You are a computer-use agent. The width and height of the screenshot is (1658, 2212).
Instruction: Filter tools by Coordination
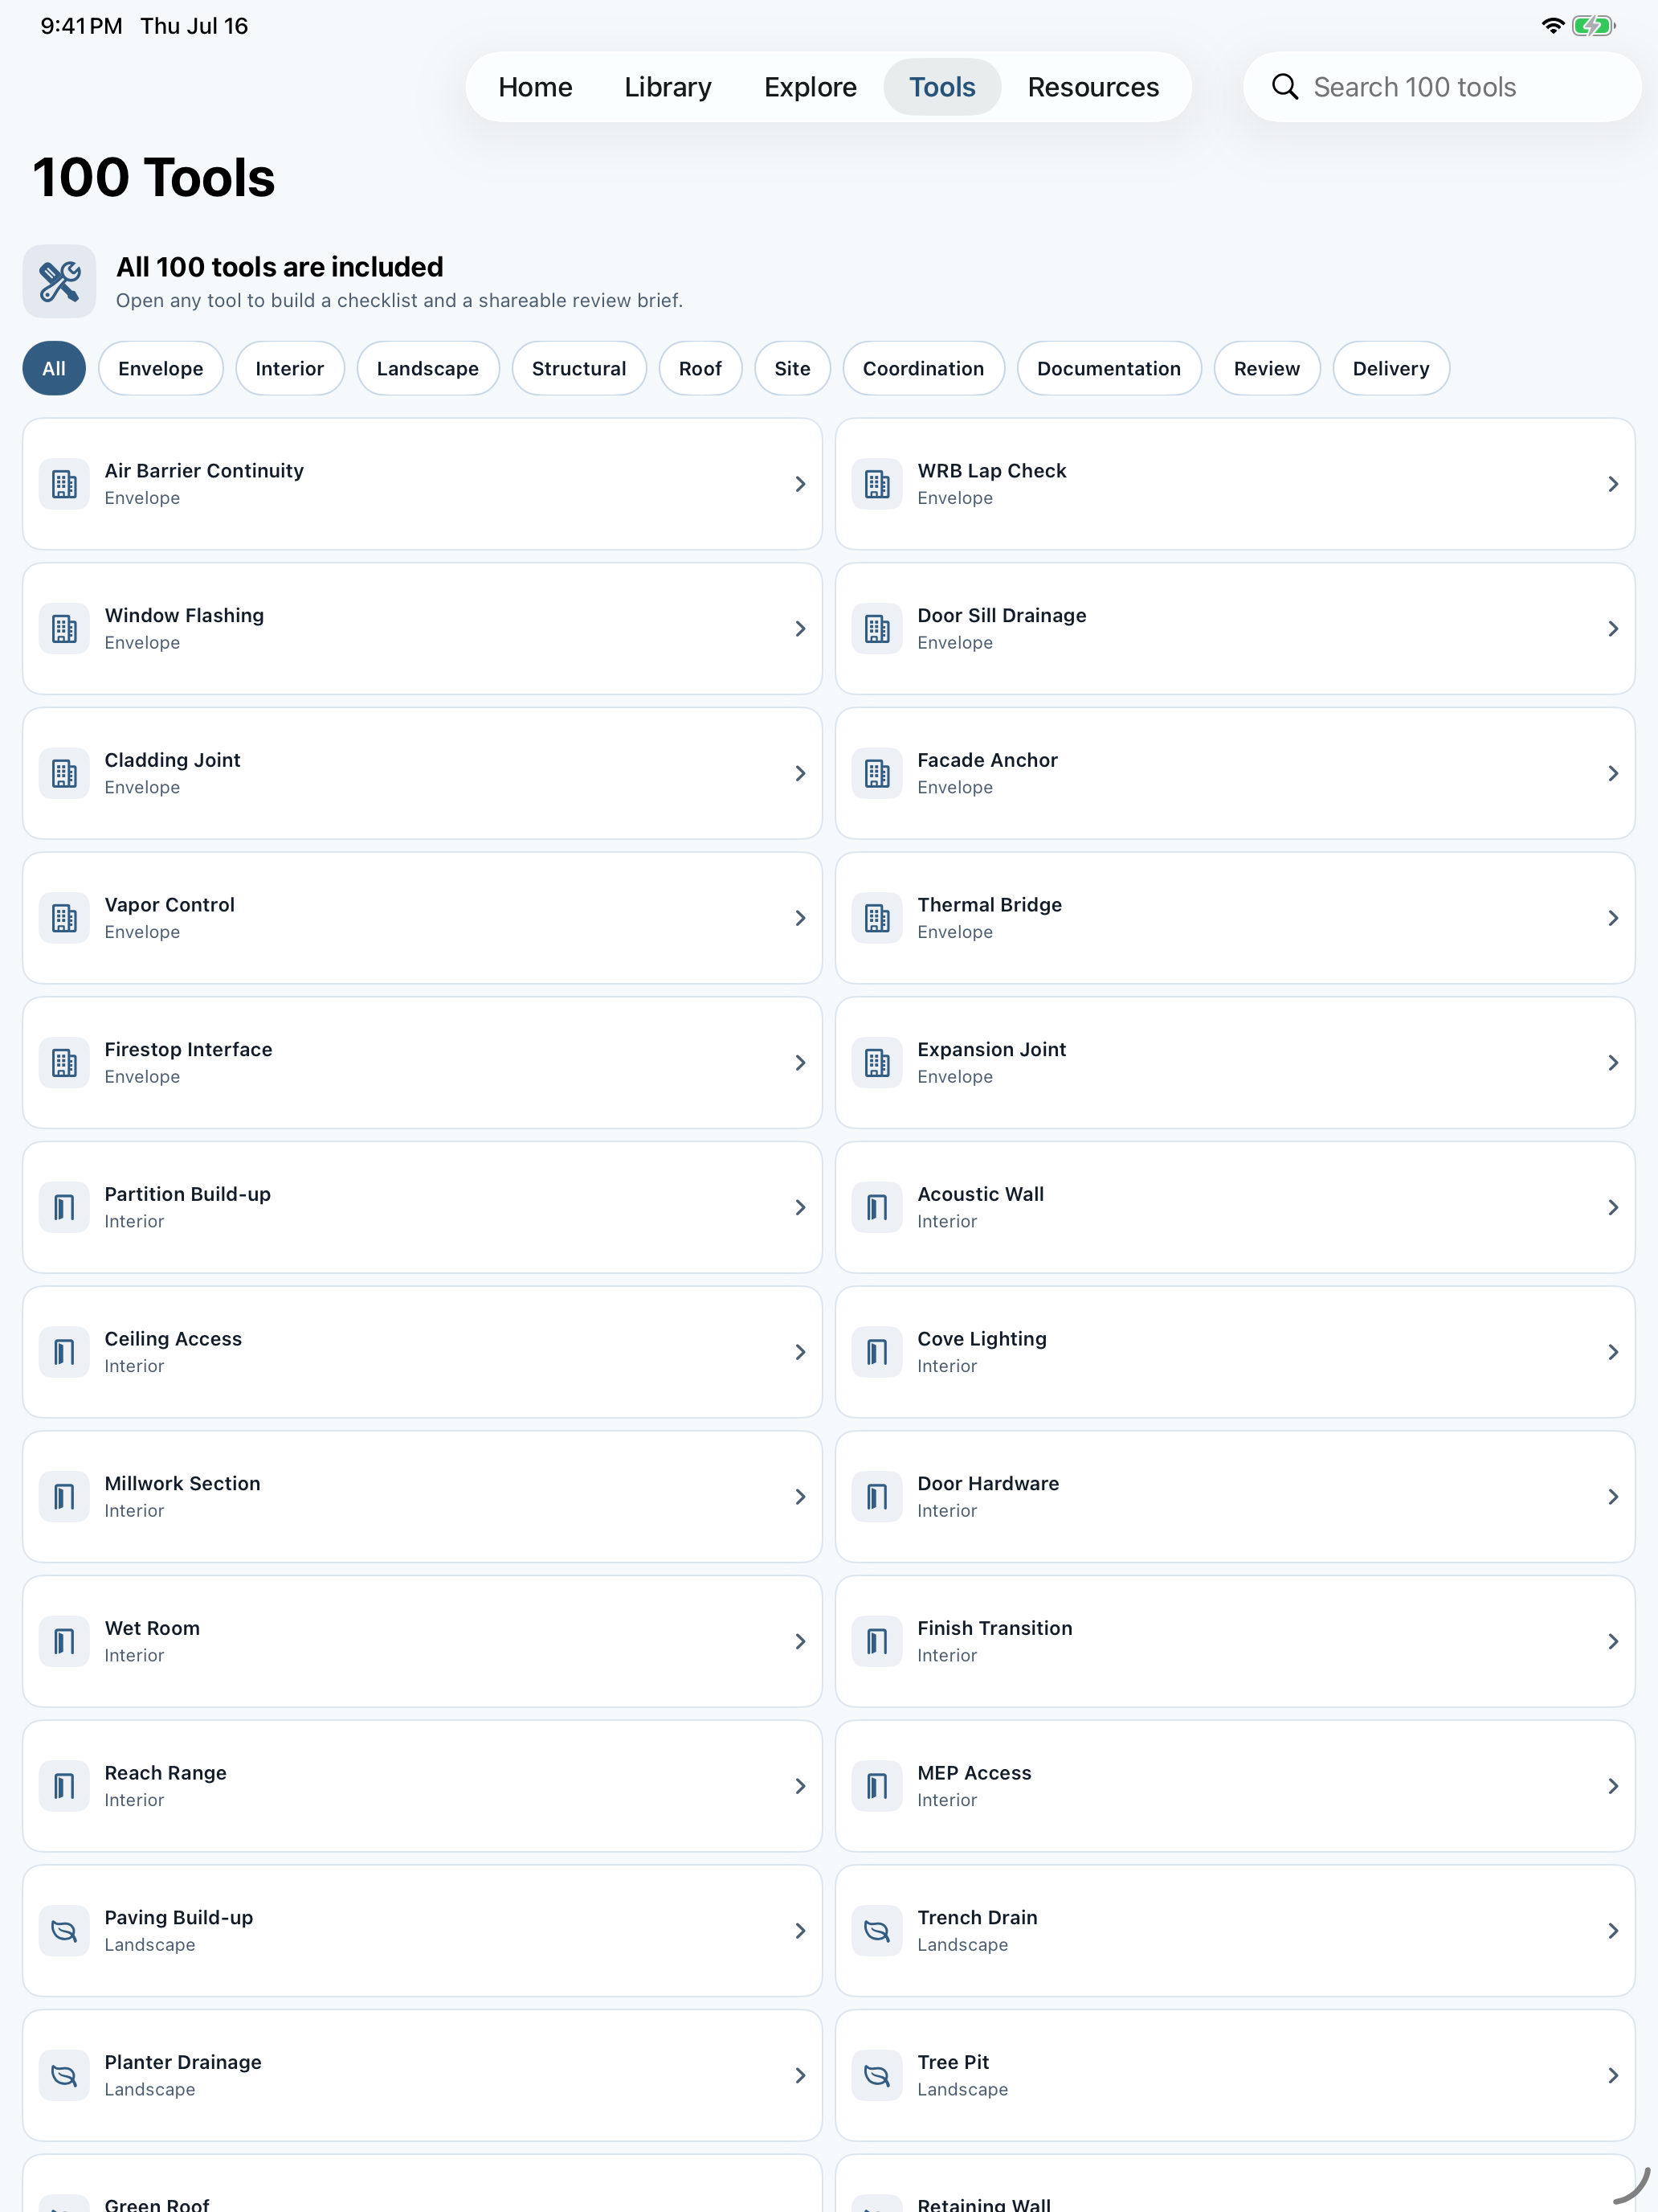[924, 368]
